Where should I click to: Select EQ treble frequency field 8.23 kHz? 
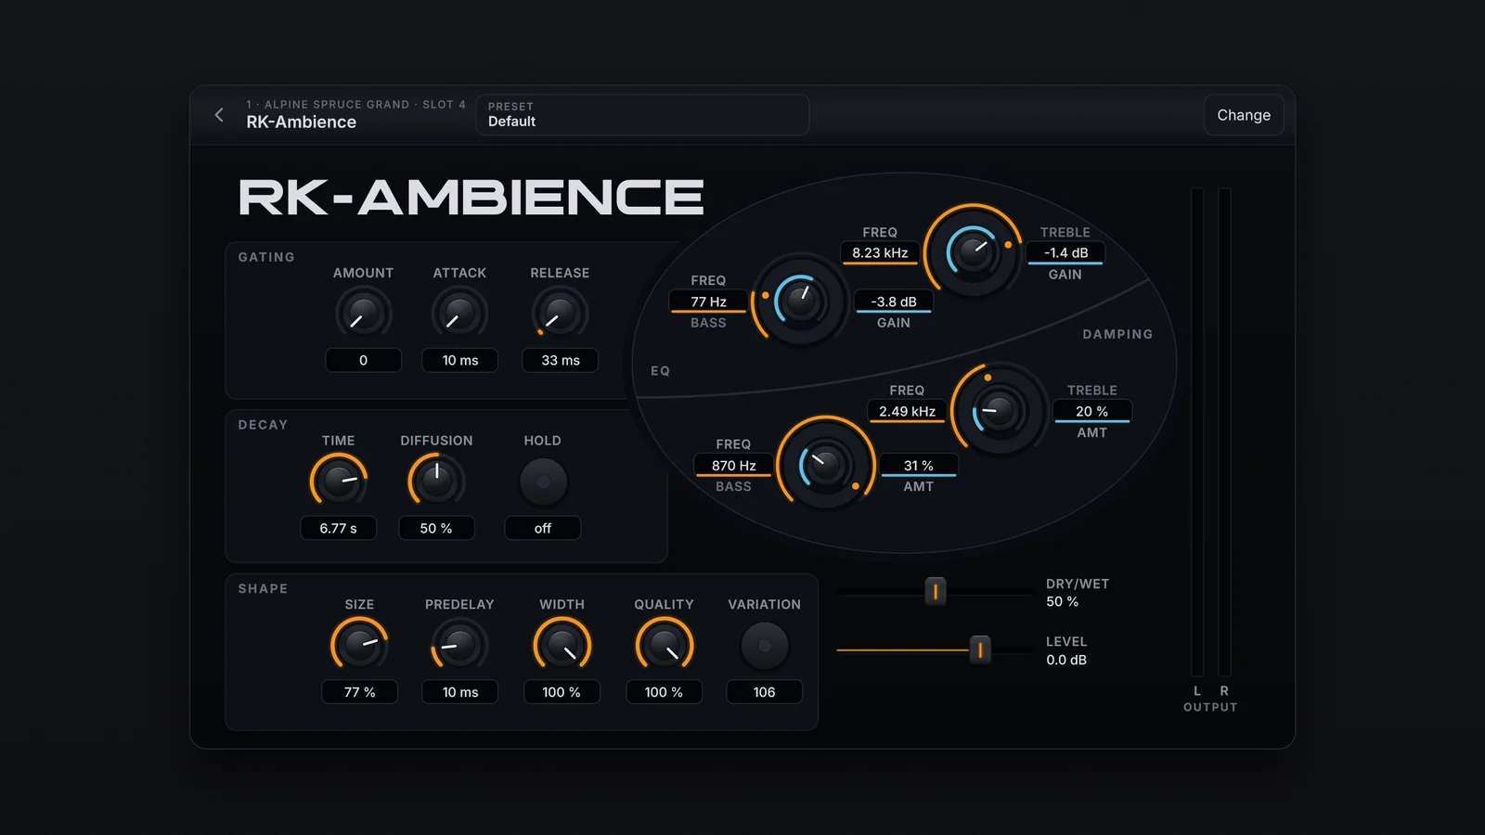[880, 252]
